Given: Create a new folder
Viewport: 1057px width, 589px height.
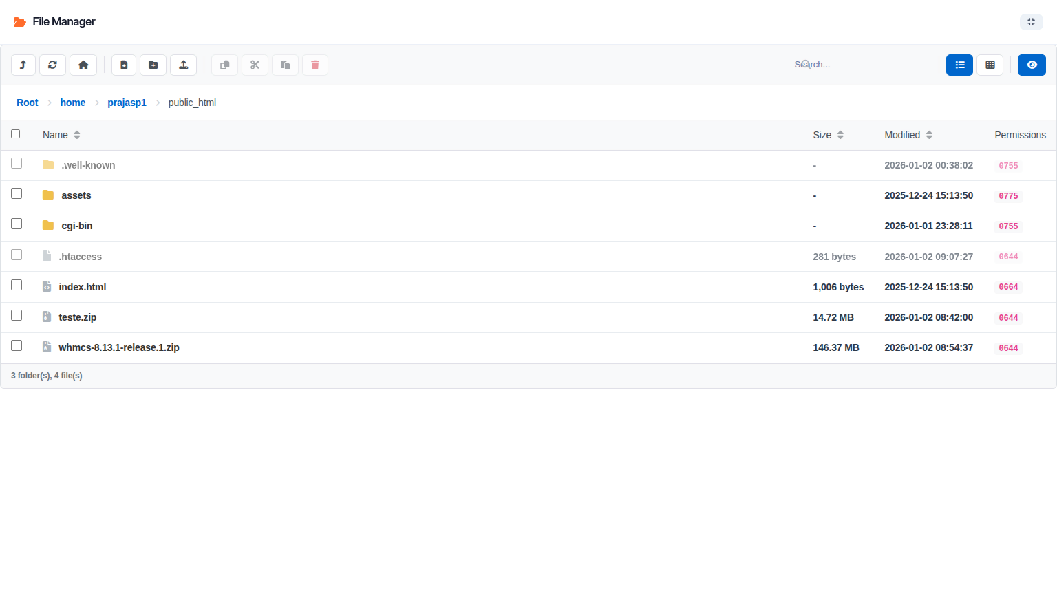Looking at the screenshot, I should (153, 65).
